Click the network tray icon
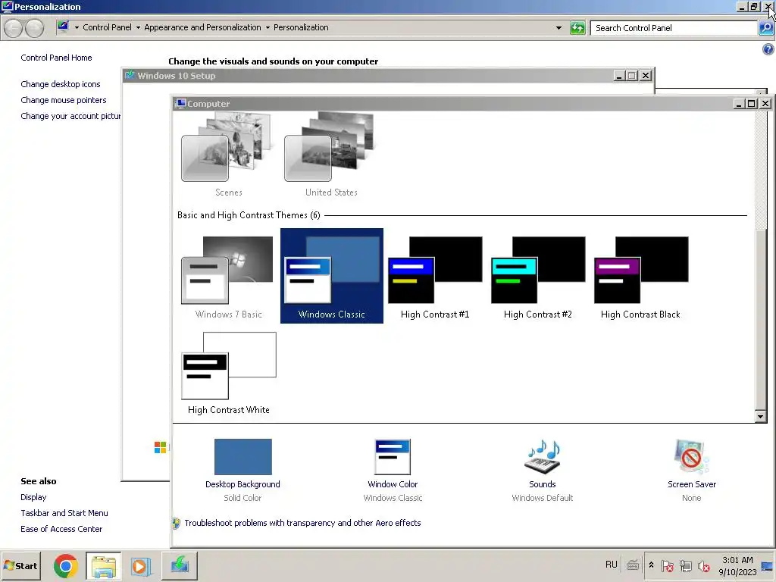776x582 pixels. click(x=685, y=565)
